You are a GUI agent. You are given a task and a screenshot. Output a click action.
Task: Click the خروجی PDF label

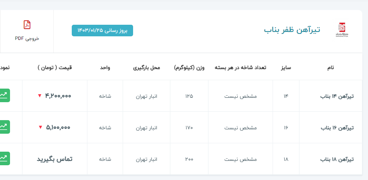point(27,38)
